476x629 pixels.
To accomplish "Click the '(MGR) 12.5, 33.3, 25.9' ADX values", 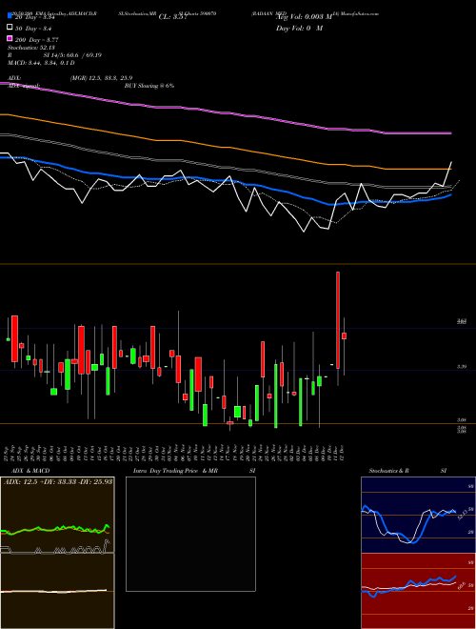I will click(101, 78).
